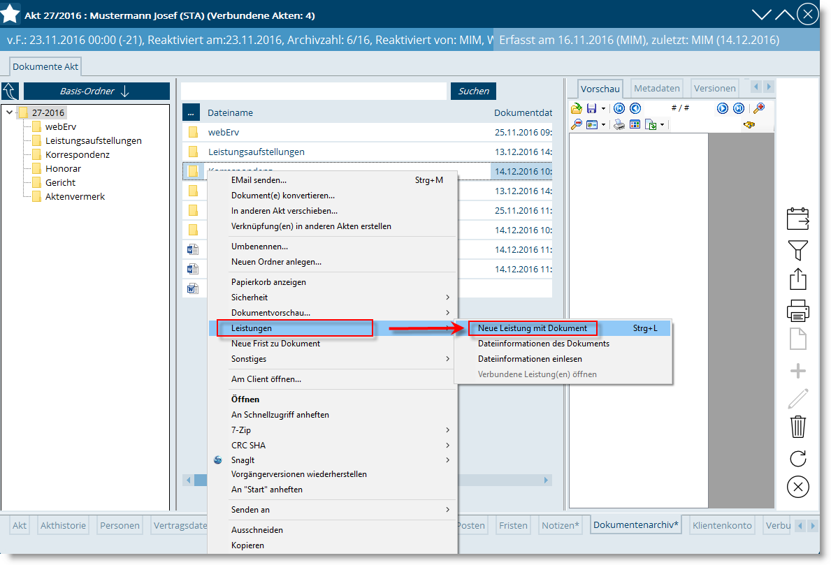Open the view mode dropdown arrow in preview
The height and width of the screenshot is (565, 831).
603,126
